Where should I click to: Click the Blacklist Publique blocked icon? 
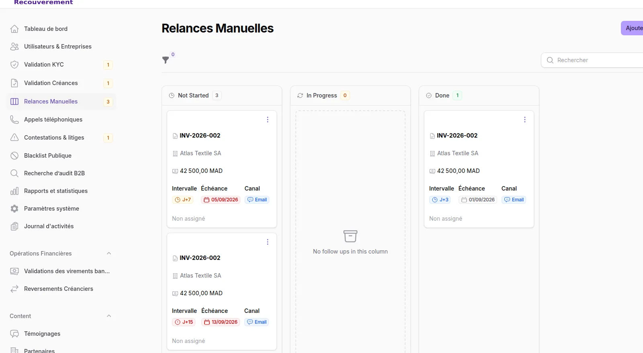coord(14,156)
